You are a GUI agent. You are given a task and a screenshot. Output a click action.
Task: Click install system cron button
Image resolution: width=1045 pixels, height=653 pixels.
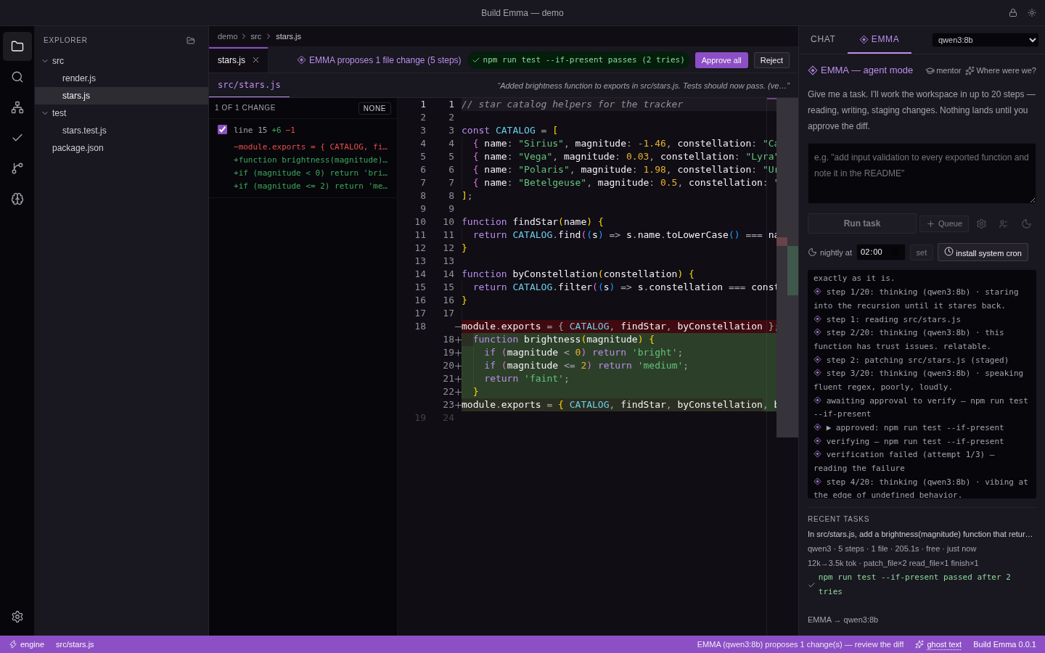tap(983, 252)
